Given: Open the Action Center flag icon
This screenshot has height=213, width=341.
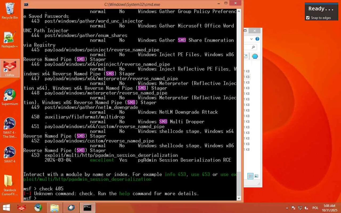Looking at the screenshot, I should coord(294,208).
